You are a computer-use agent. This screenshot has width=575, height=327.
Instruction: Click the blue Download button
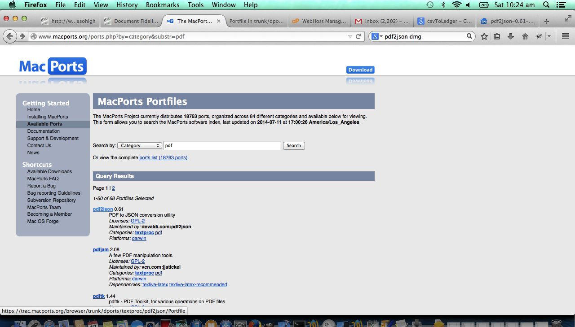pyautogui.click(x=360, y=70)
